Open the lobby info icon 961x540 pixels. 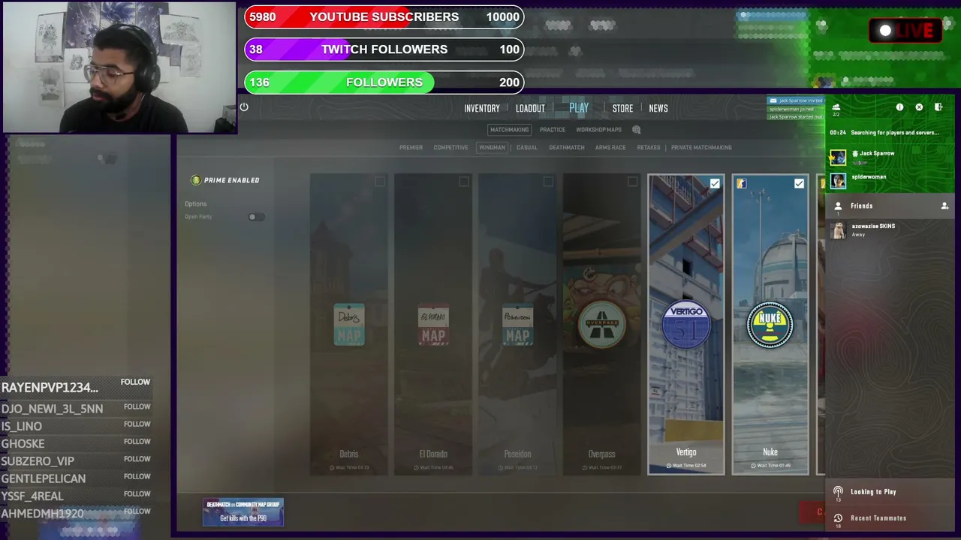[x=899, y=107]
